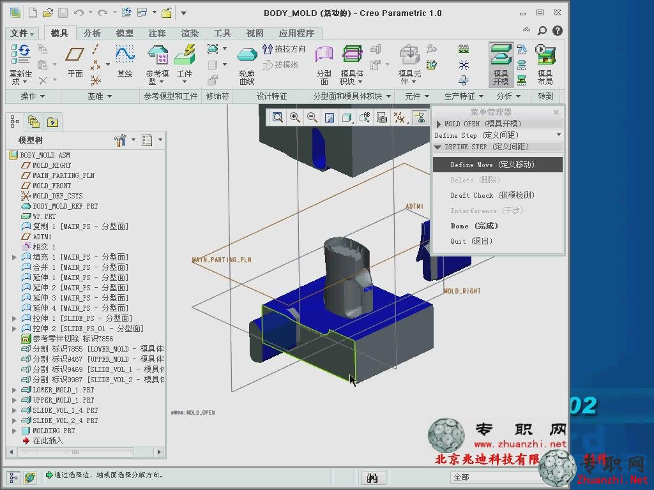Click the 全部 selection filter field
The image size is (654, 490).
[x=494, y=477]
